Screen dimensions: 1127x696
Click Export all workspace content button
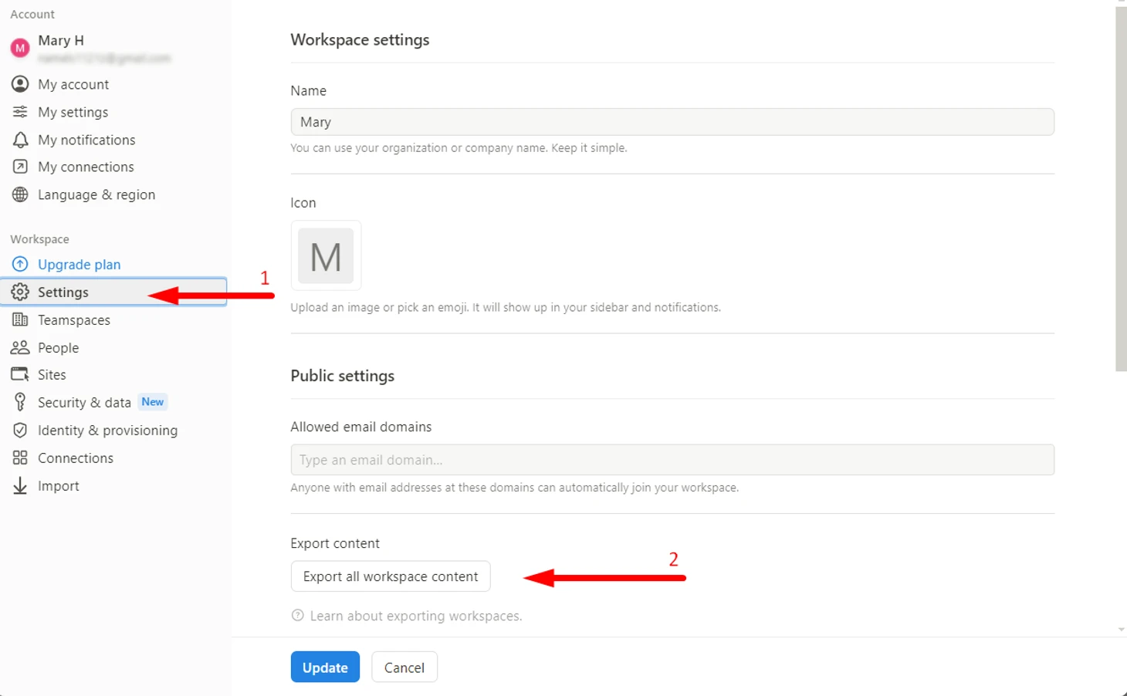coord(391,576)
